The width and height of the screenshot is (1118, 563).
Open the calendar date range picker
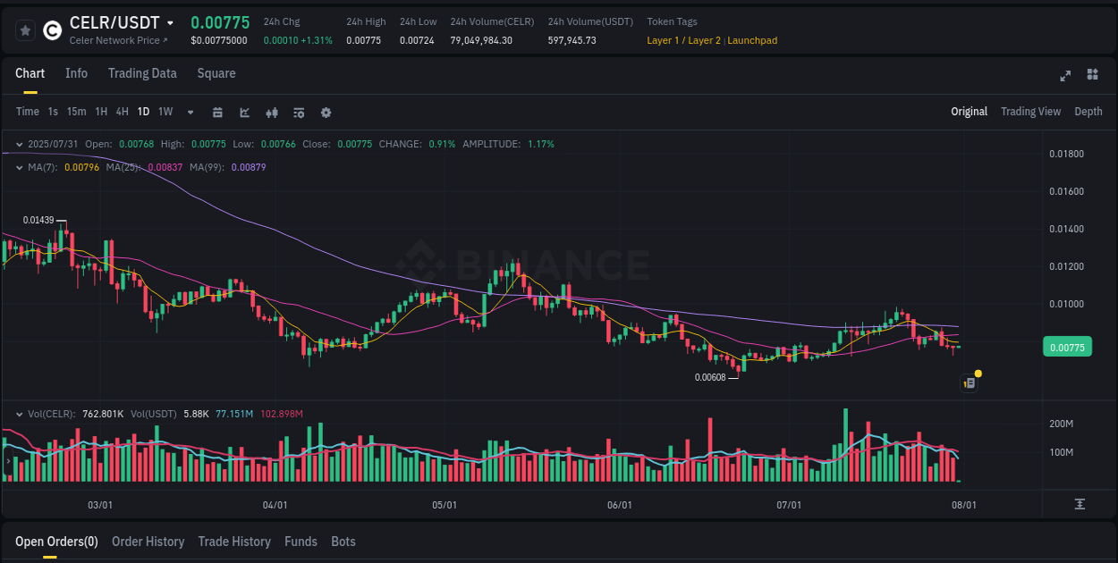[217, 112]
